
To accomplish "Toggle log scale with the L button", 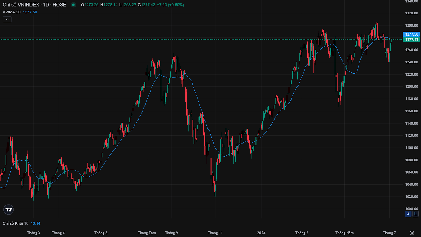I will (x=415, y=214).
